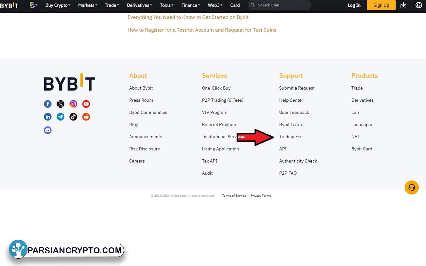The width and height of the screenshot is (426, 266).
Task: Click the Discord icon
Action: [x=48, y=130]
